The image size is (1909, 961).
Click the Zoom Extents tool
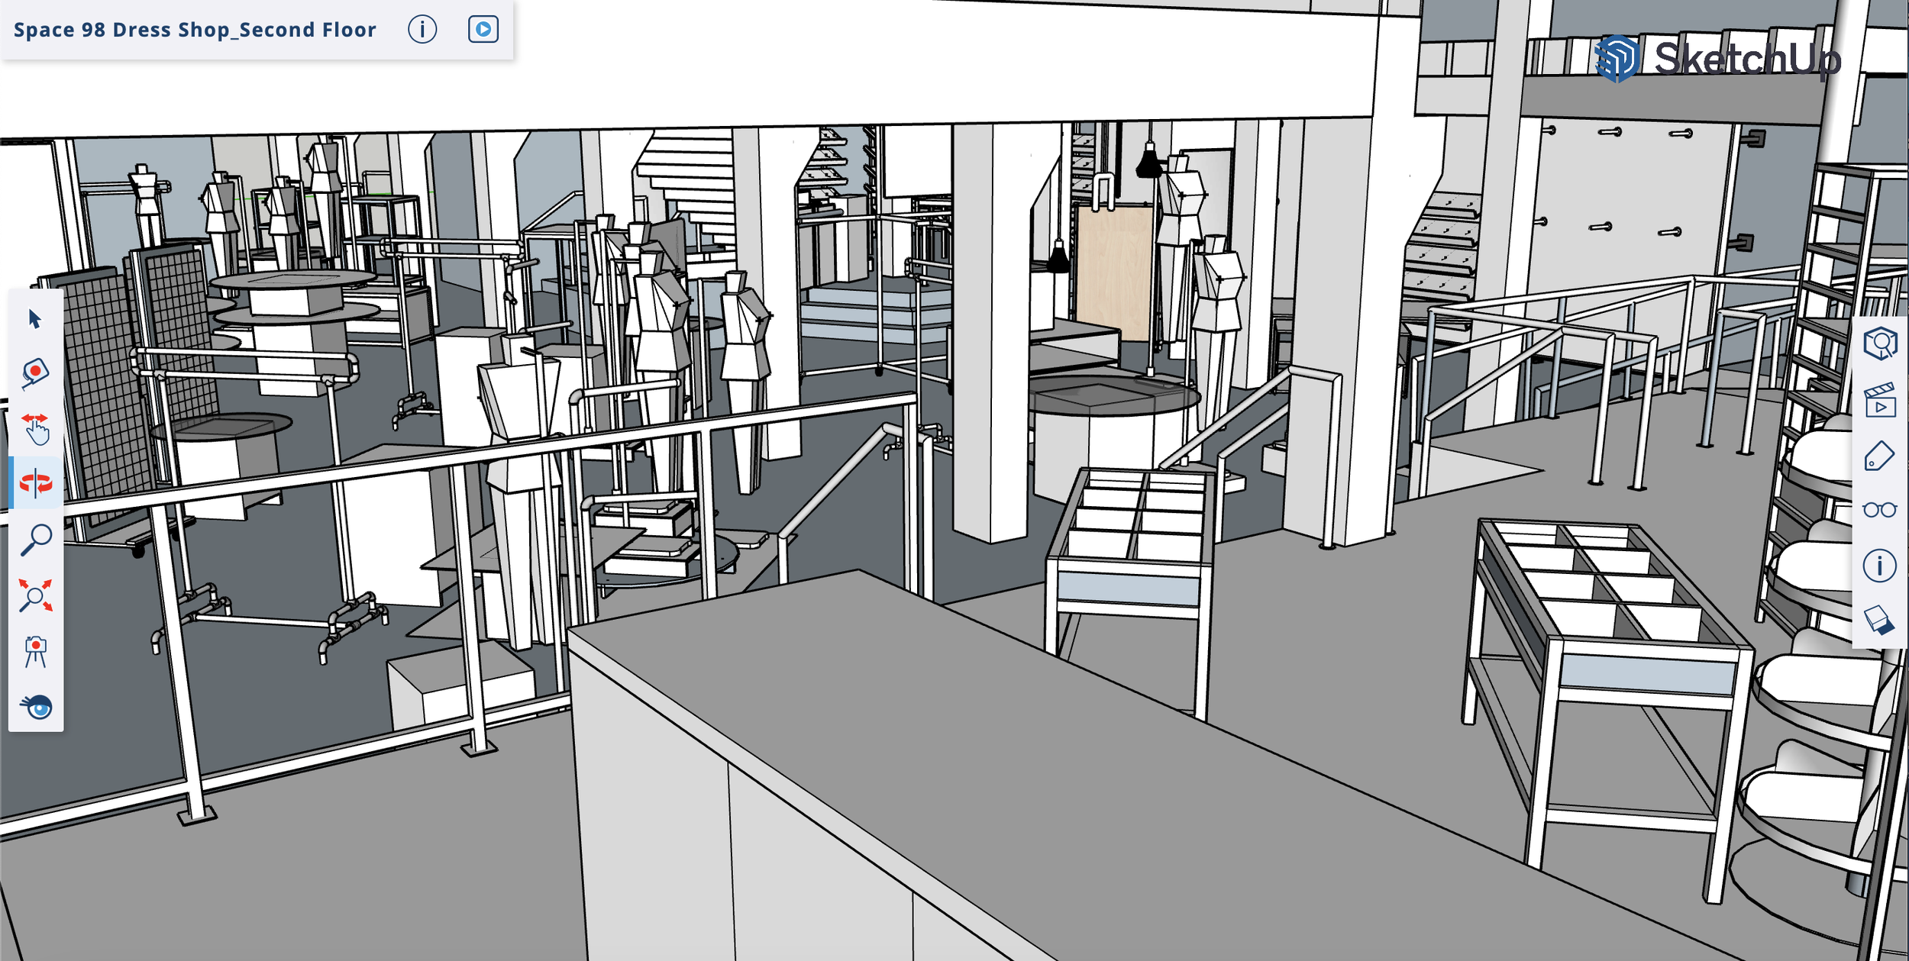coord(35,595)
